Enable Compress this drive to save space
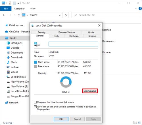The height and width of the screenshot is (125, 142). tap(35, 102)
